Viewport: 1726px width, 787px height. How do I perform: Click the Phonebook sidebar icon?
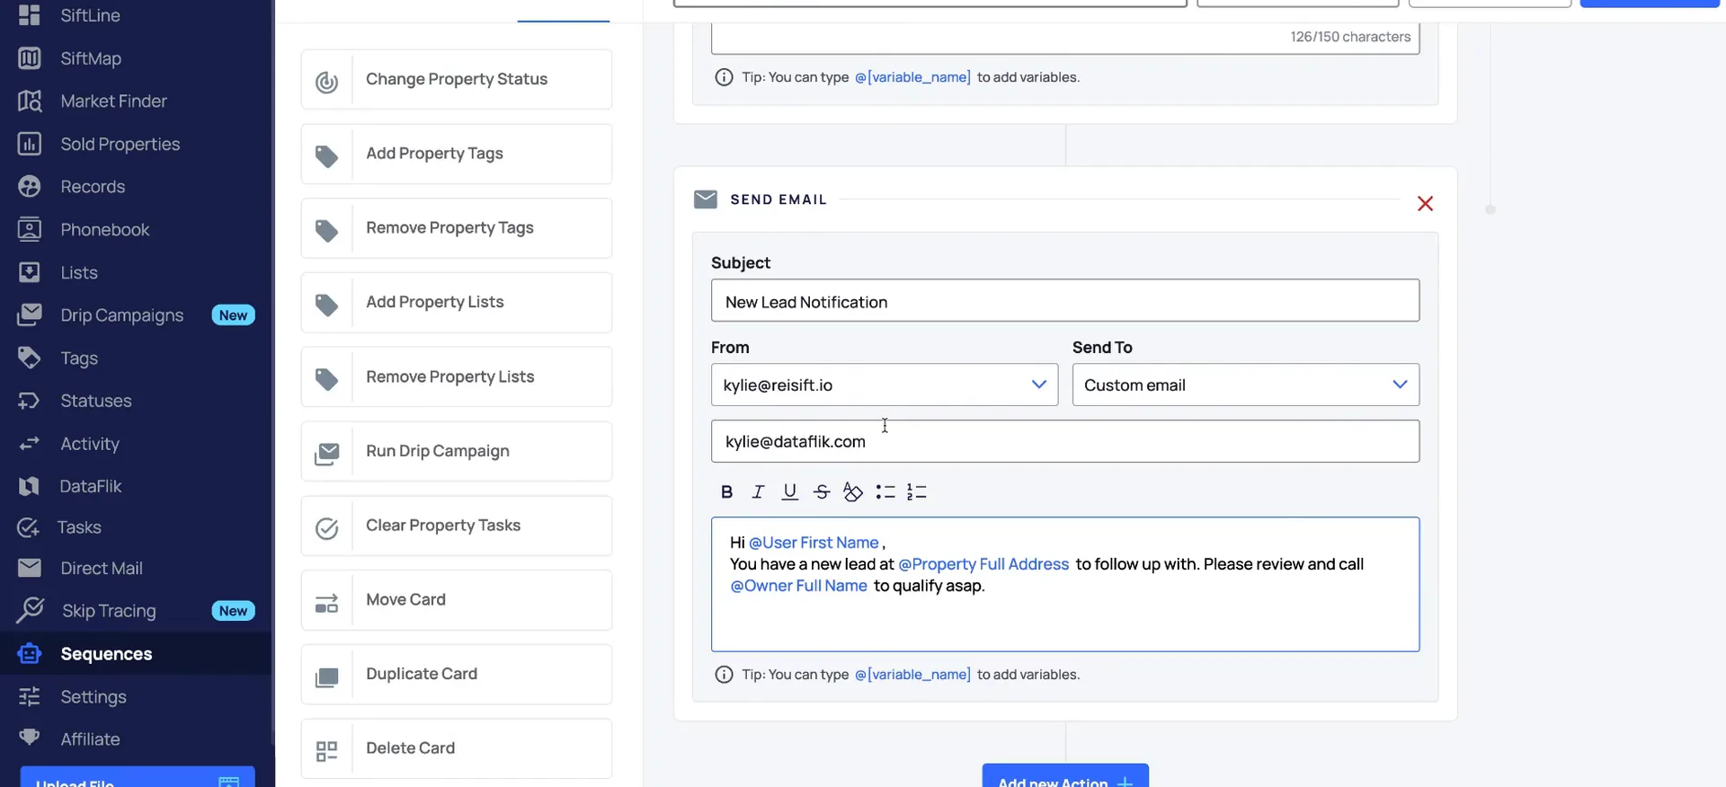30,230
